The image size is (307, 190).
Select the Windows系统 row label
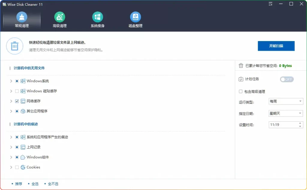tap(38, 81)
